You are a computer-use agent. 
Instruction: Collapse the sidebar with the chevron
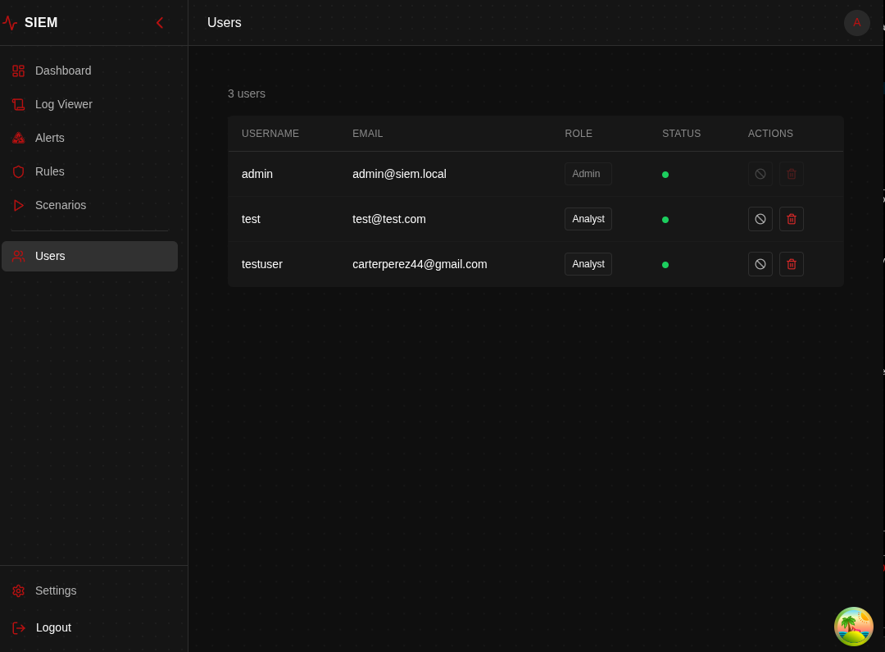[x=160, y=23]
